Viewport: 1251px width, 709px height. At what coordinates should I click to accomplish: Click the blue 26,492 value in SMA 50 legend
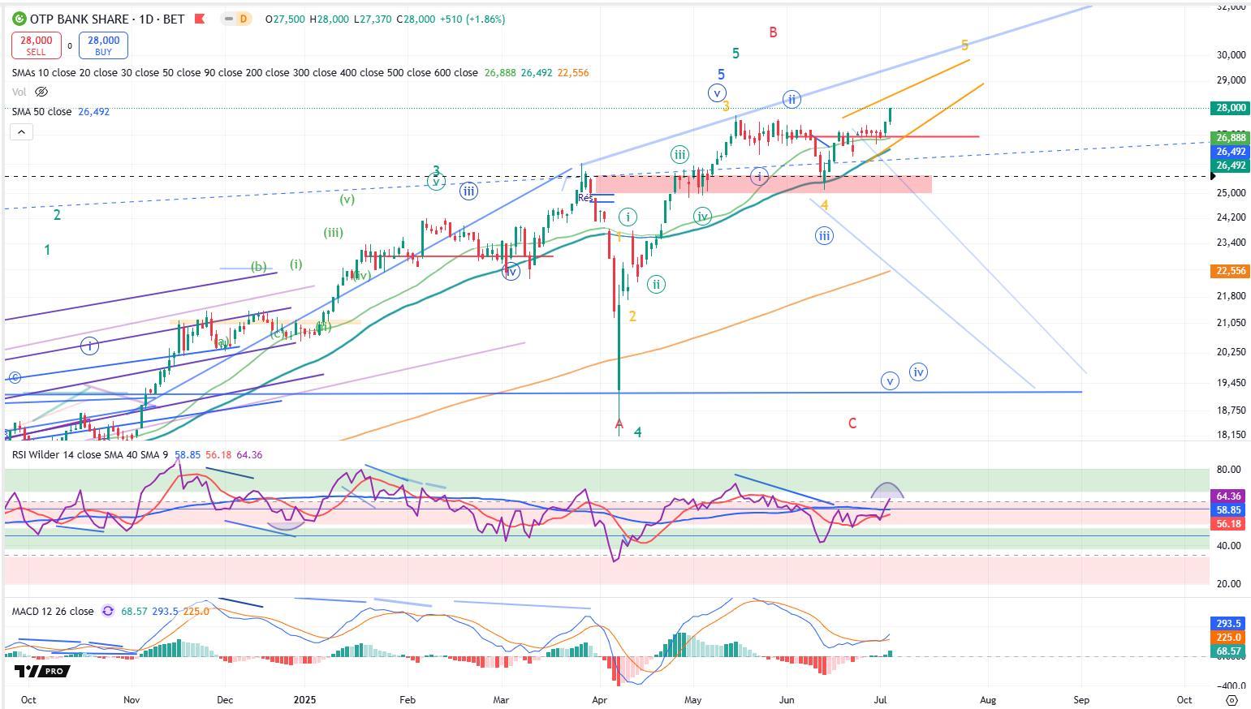93,112
